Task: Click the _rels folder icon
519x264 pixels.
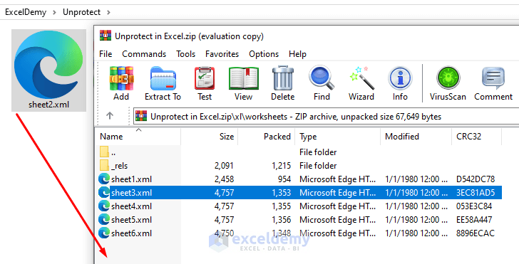Action: (x=104, y=165)
